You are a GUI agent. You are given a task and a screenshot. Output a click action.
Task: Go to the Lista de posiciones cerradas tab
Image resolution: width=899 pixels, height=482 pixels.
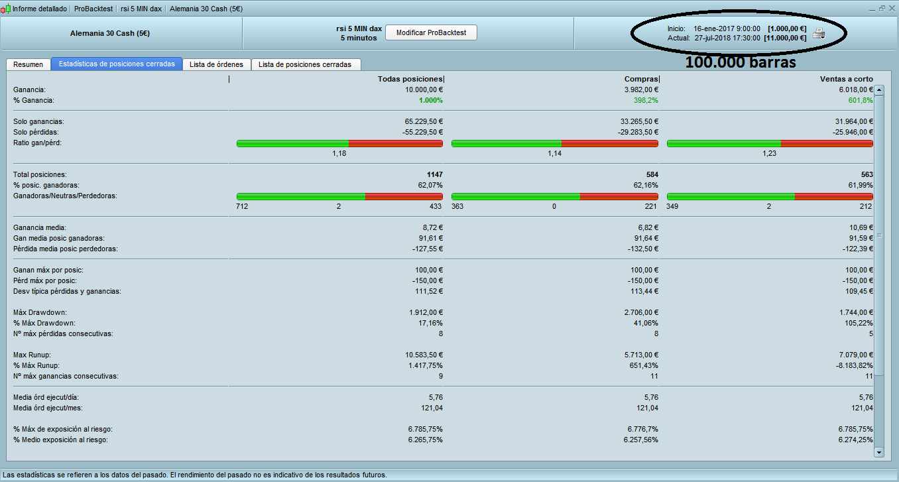pyautogui.click(x=306, y=64)
